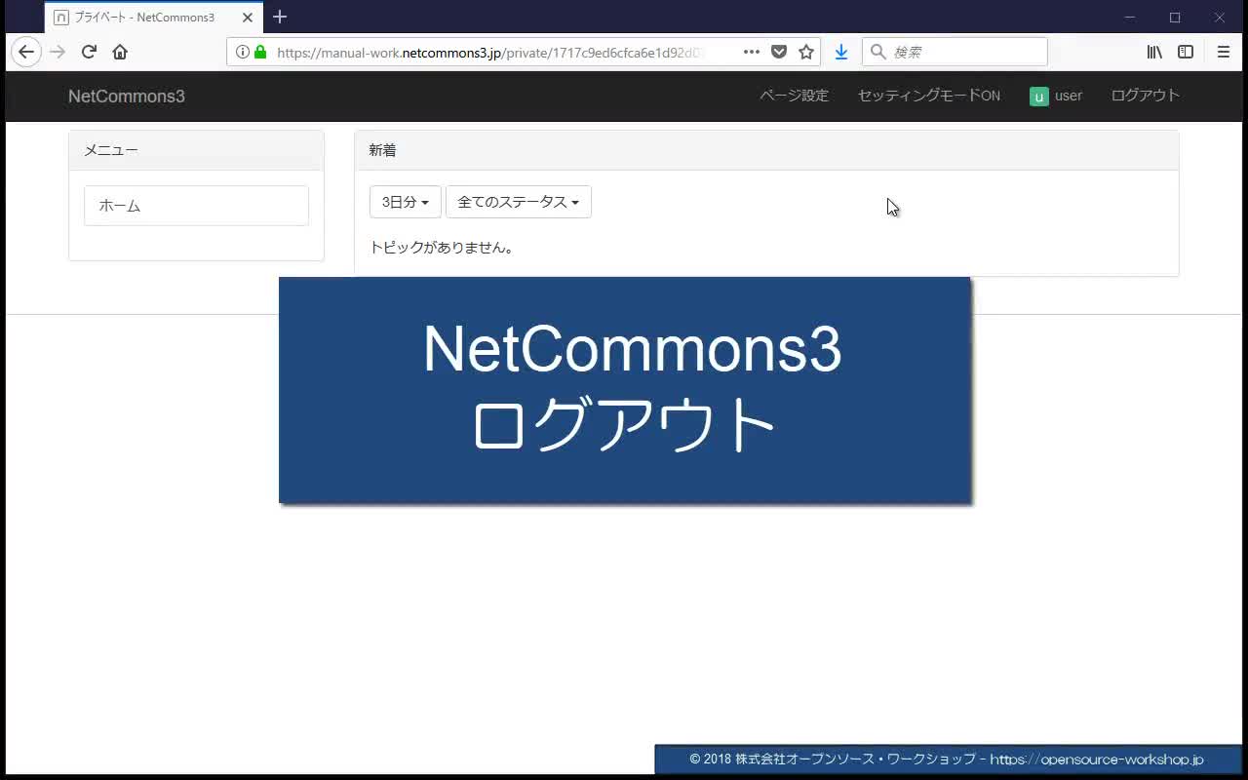The width and height of the screenshot is (1248, 780).
Task: Expand the 全てのステータス dropdown
Action: click(x=519, y=202)
